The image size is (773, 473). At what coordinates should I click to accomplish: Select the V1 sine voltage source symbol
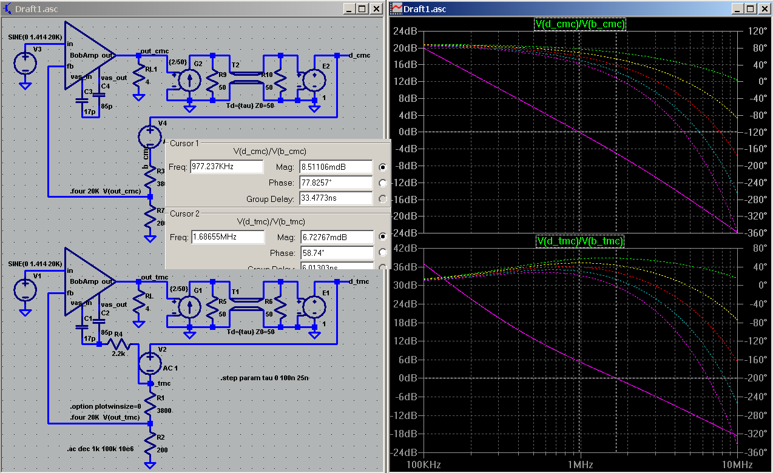[x=25, y=289]
